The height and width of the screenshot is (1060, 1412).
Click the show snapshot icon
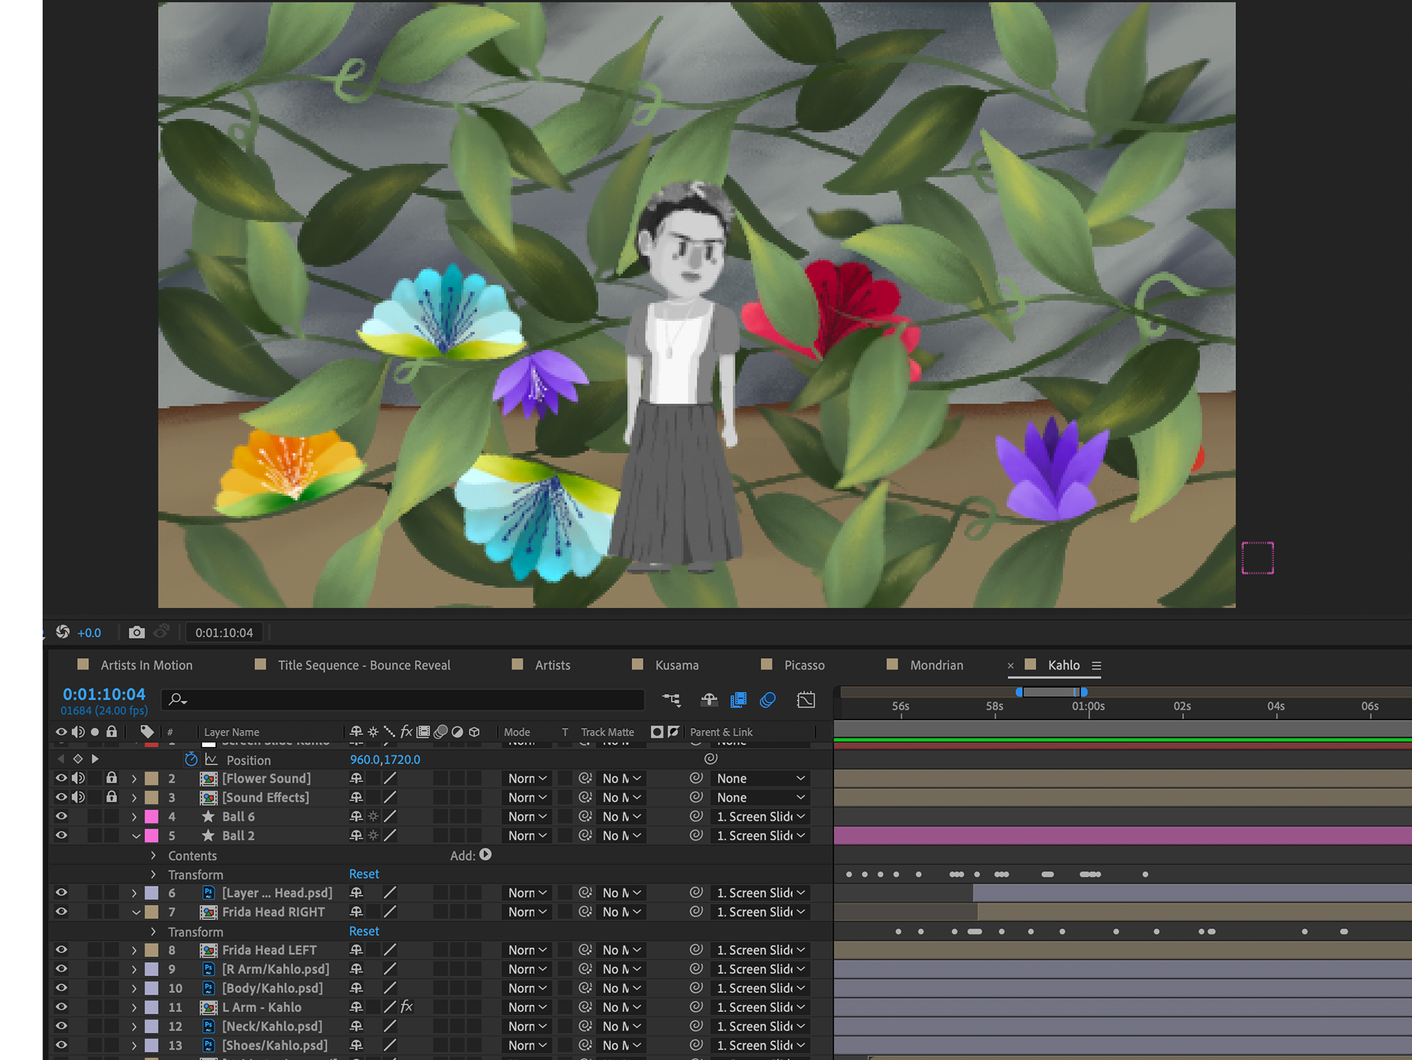[x=162, y=631]
